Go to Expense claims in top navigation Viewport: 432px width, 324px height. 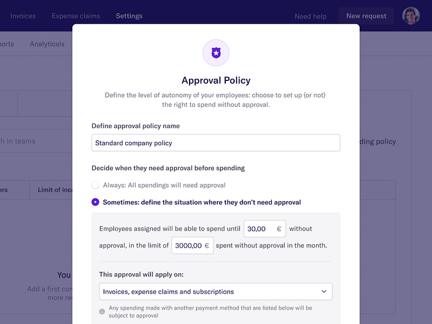[76, 16]
